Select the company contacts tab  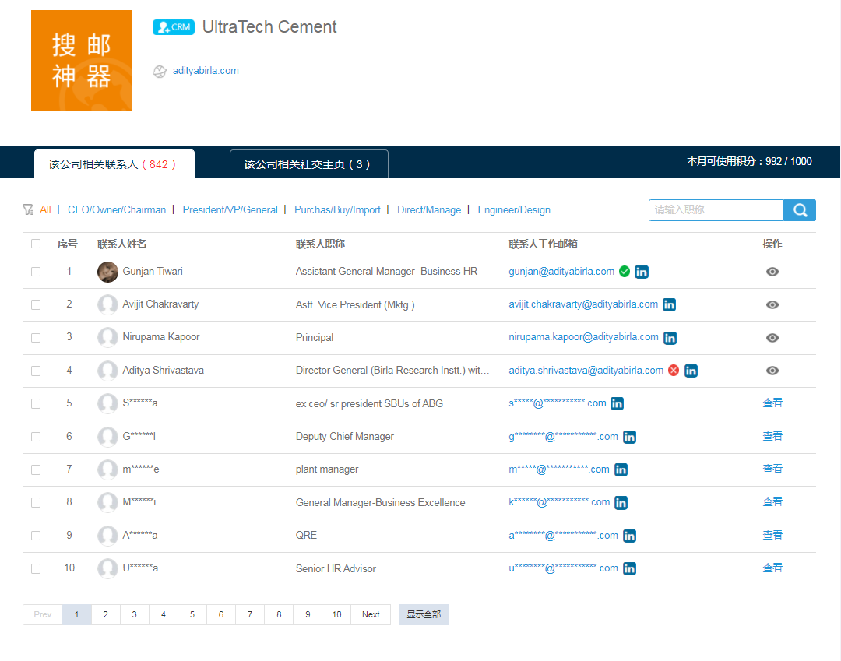coord(114,164)
